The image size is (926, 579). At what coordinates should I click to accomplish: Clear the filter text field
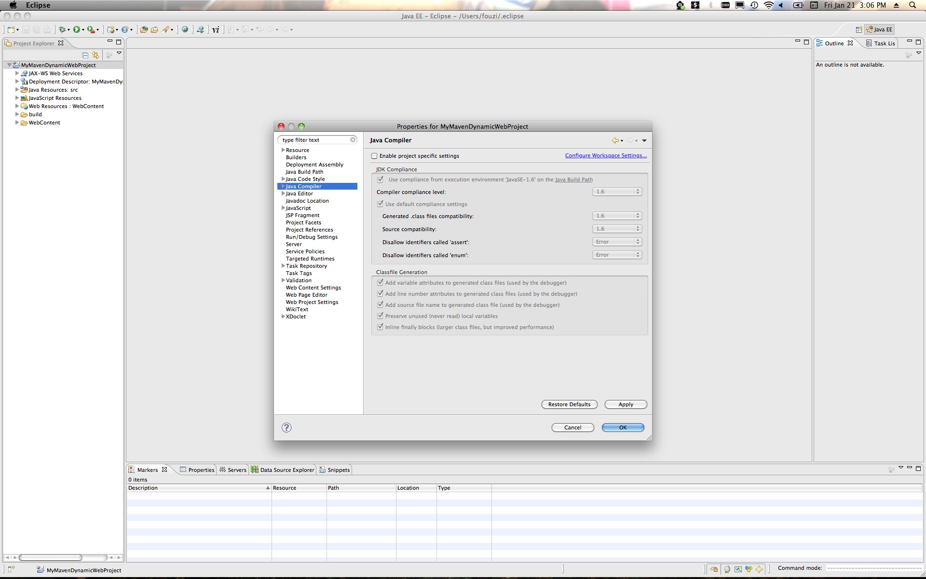point(353,140)
